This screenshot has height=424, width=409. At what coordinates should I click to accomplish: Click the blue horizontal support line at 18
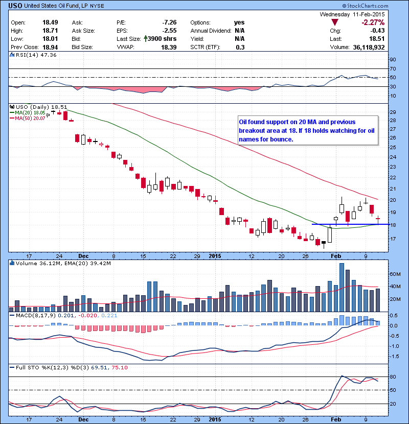point(351,224)
